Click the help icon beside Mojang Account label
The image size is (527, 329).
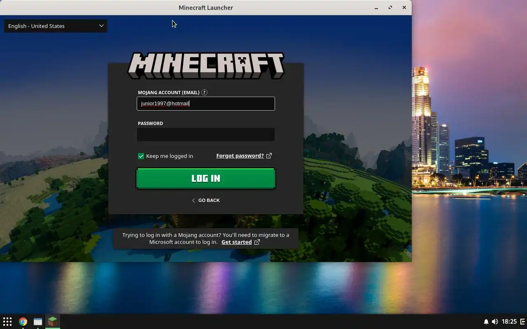click(205, 93)
